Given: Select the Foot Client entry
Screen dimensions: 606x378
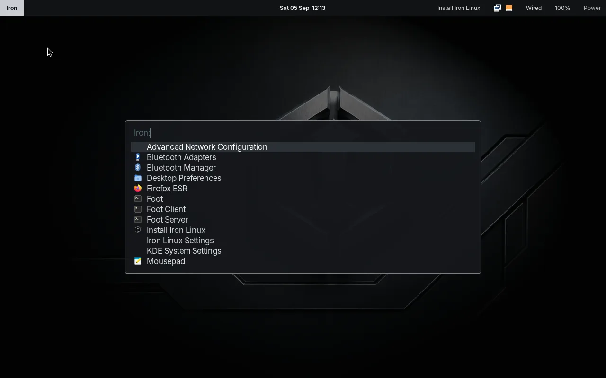Looking at the screenshot, I should tap(303, 209).
